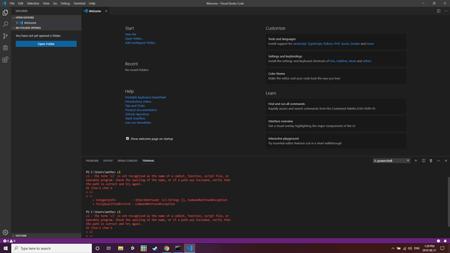Click the terminal vertical scrollbar

pos(449,202)
